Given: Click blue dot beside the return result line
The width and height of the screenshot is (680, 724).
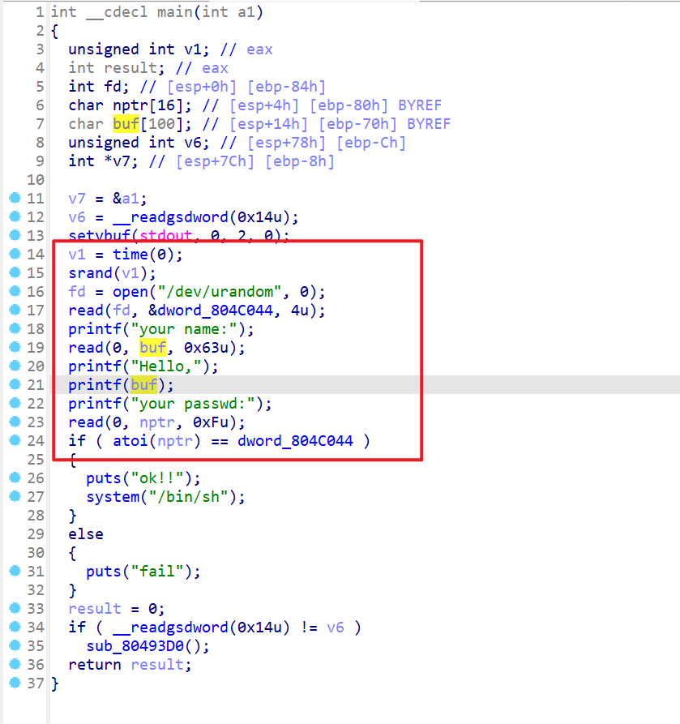Looking at the screenshot, I should (x=15, y=665).
